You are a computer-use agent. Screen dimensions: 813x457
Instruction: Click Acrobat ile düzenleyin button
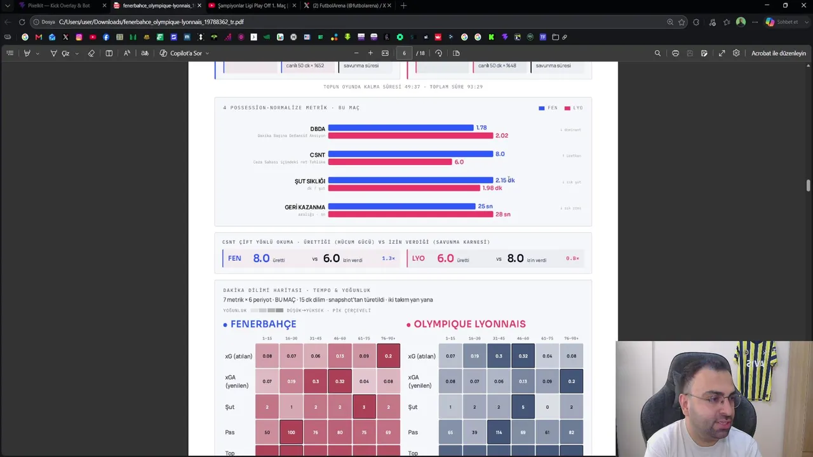coord(779,53)
